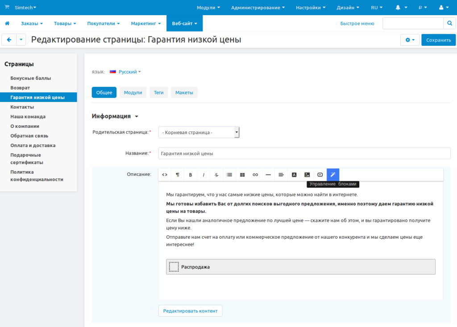Open the gear settings menu
This screenshot has width=457, height=327.
coord(410,40)
